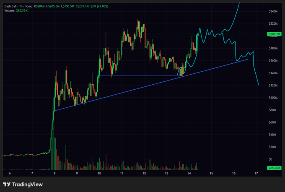Click the change value $2M (+1.03%)
The width and height of the screenshot is (285, 192).
tap(99, 6)
